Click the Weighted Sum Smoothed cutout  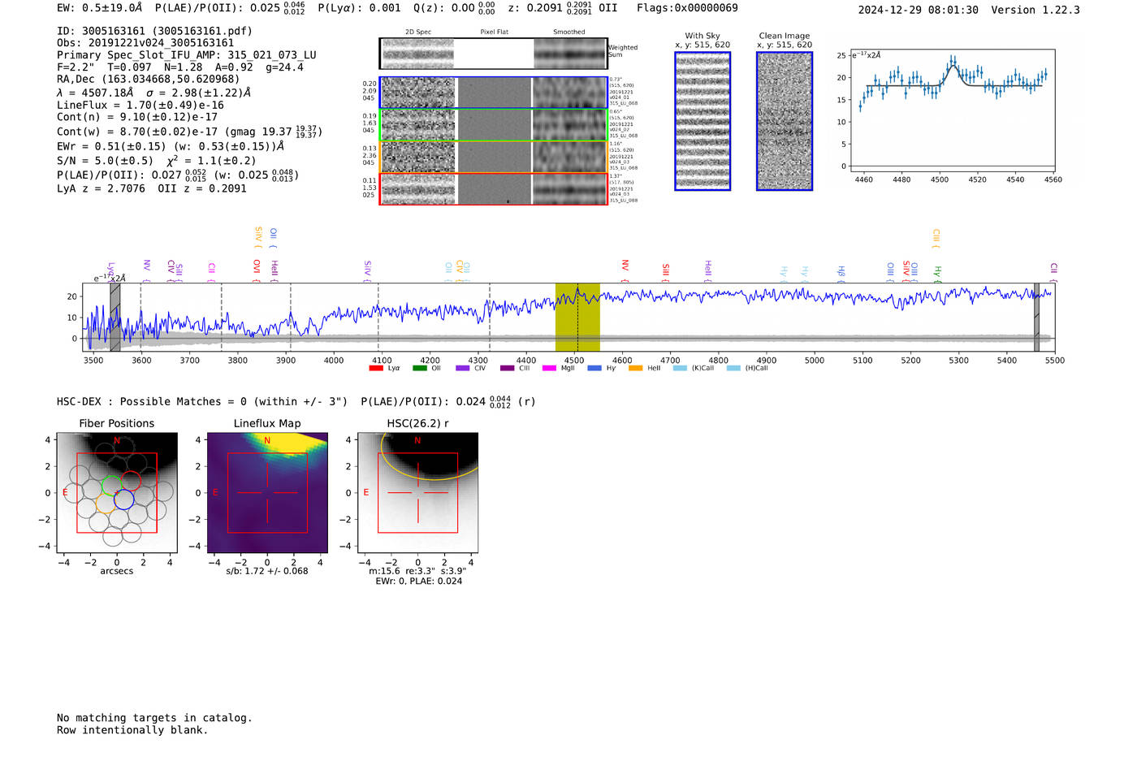click(x=570, y=54)
